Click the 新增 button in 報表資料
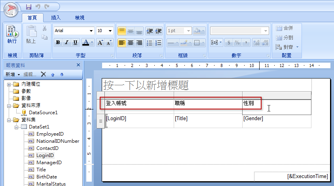 pyautogui.click(x=13, y=74)
